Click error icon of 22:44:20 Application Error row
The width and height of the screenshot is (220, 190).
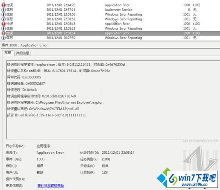pos(3,5)
